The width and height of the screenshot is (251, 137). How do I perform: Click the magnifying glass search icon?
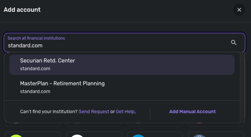(234, 42)
